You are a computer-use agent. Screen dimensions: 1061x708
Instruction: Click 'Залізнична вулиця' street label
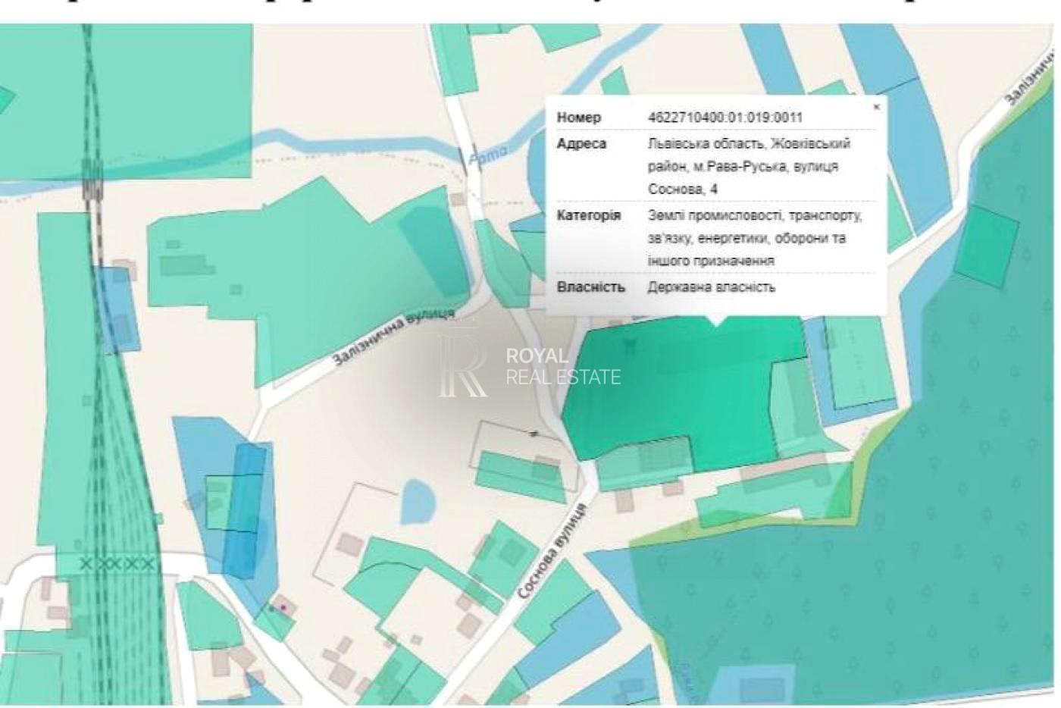coord(394,337)
